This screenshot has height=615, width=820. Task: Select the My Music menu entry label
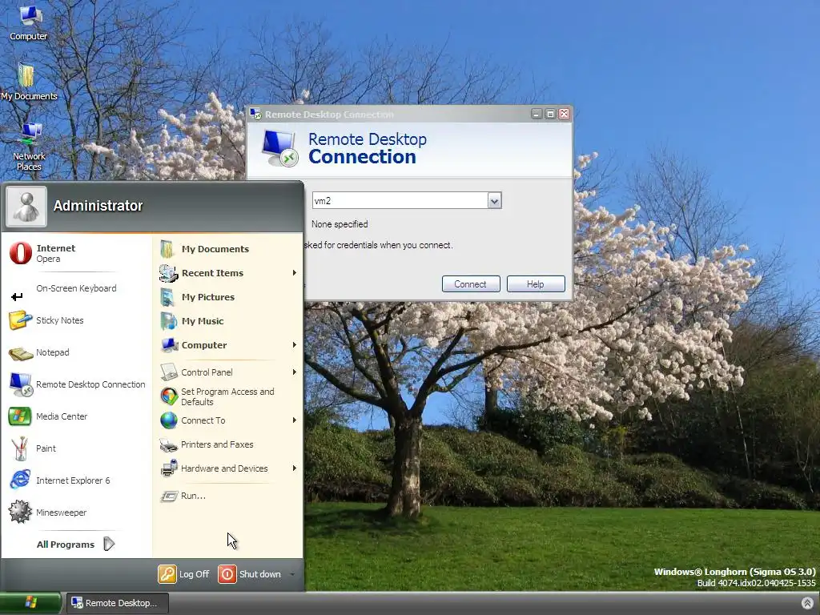point(203,321)
